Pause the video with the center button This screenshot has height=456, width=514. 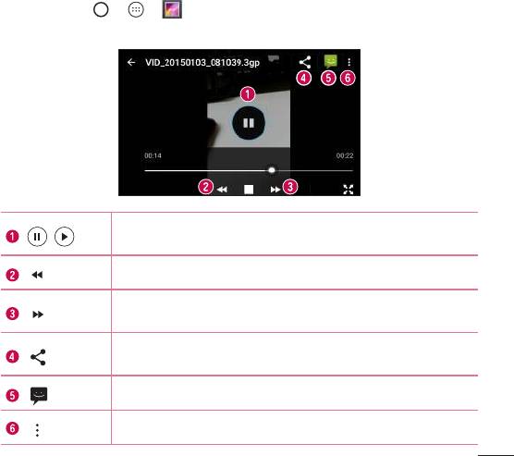249,123
